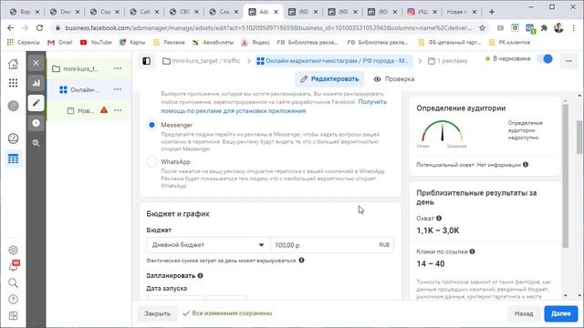Image resolution: width=584 pixels, height=328 pixels.
Task: Open the search magnifier in the left sidebar
Action: [13, 283]
